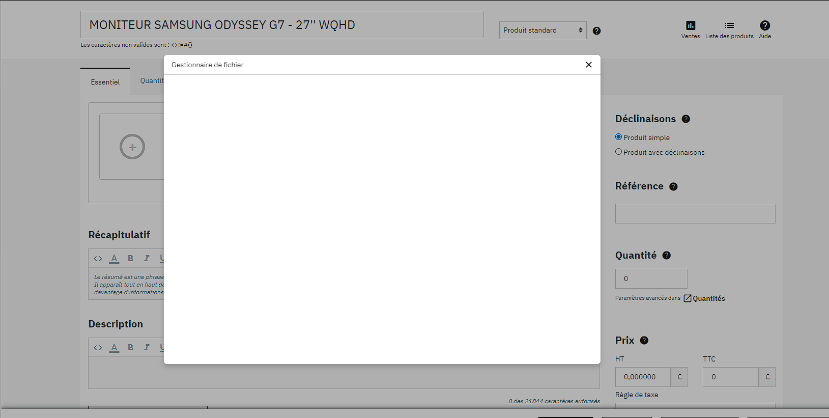
Task: Open the Quantités advanced settings link
Action: pyautogui.click(x=704, y=298)
